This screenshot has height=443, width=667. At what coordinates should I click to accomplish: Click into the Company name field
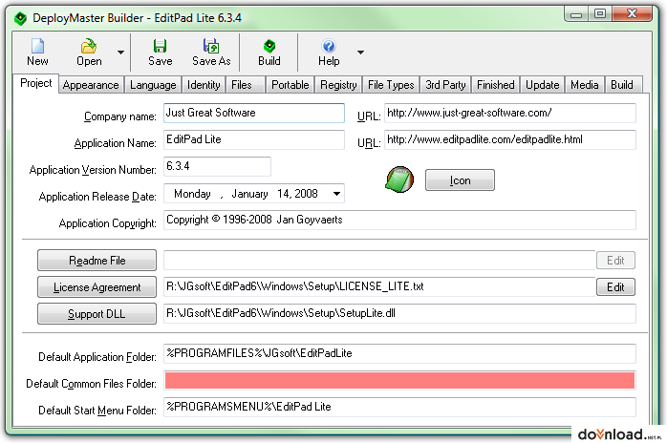(x=254, y=113)
